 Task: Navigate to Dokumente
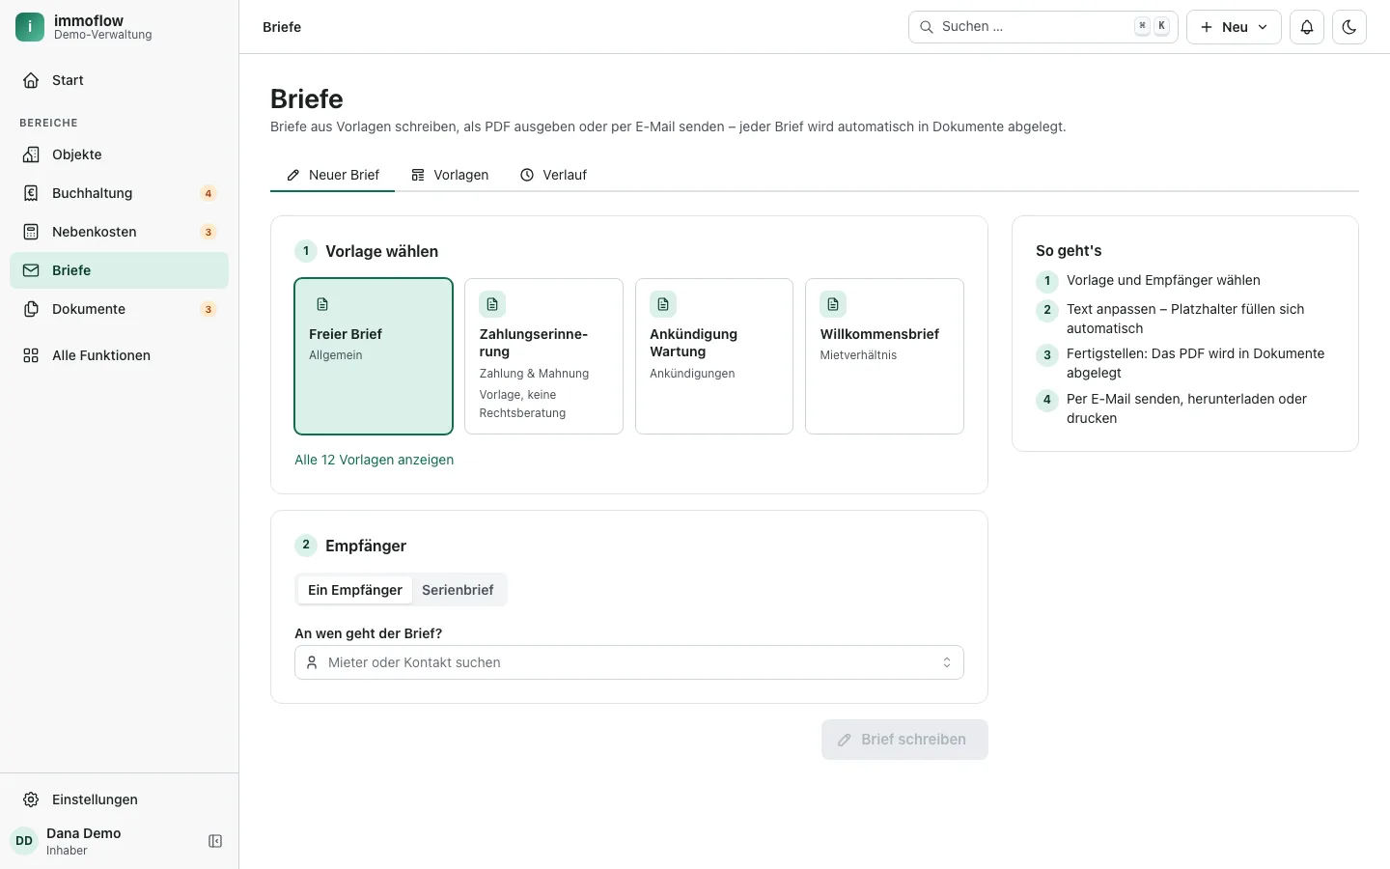coord(119,309)
